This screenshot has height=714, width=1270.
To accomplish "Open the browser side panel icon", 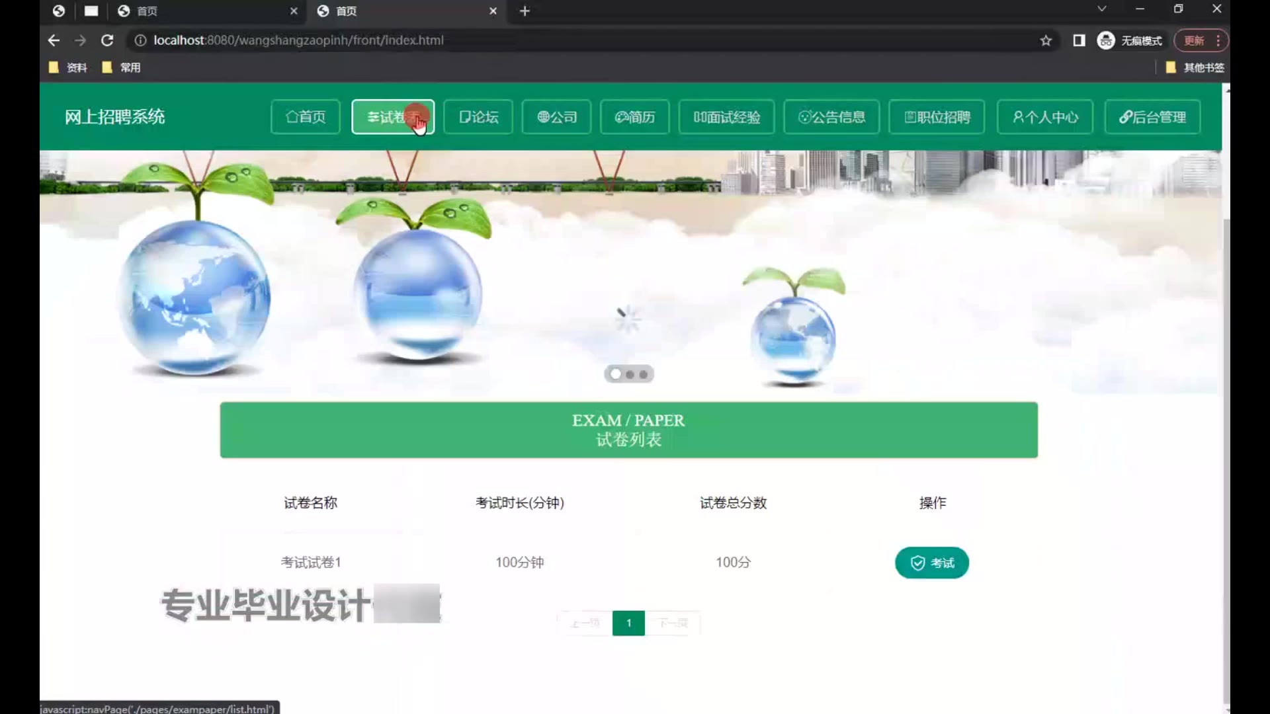I will (x=1079, y=40).
